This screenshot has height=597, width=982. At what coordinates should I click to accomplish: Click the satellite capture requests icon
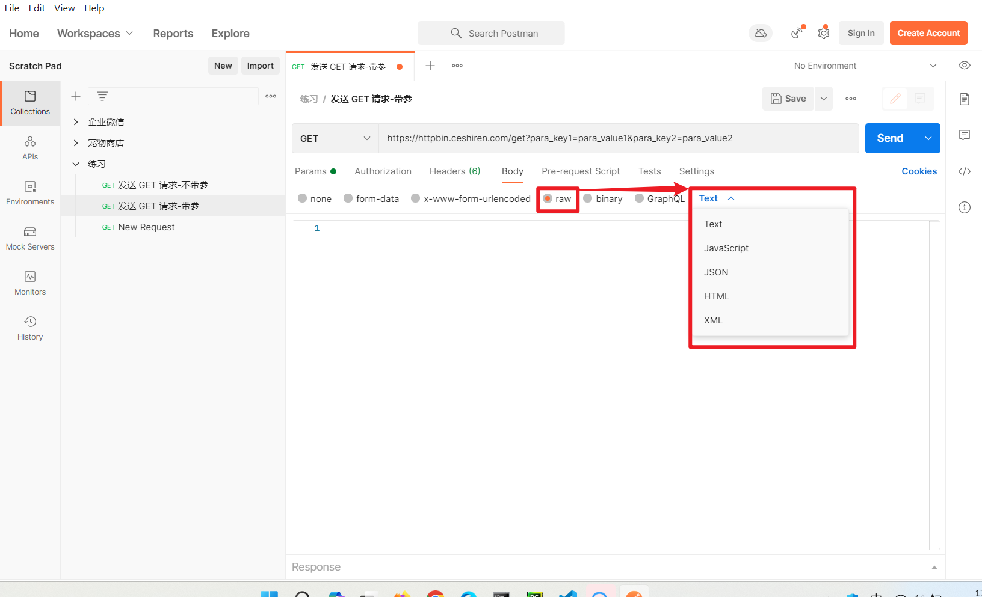[x=797, y=32]
